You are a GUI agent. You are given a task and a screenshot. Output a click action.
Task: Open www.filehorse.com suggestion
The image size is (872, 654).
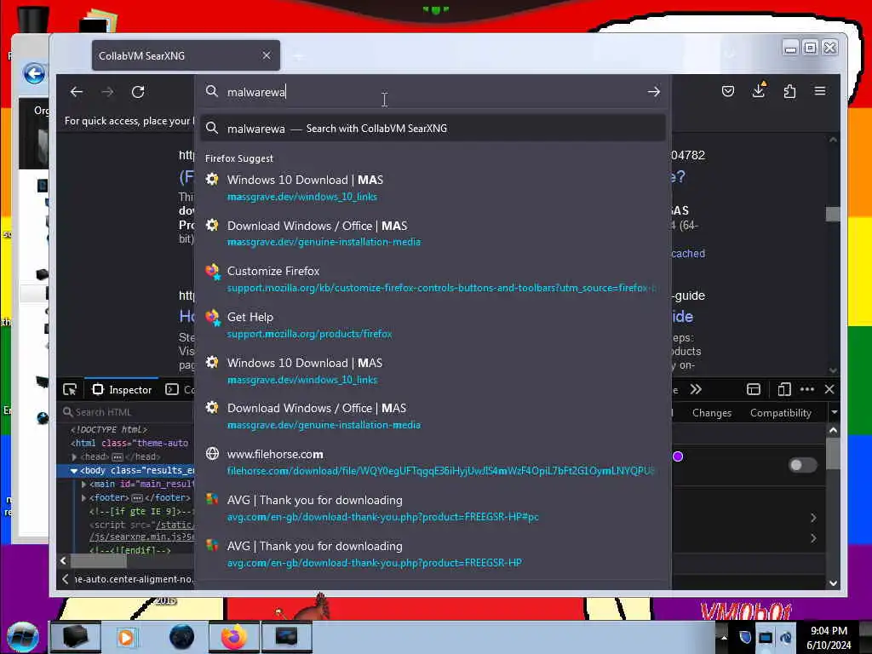coord(433,462)
